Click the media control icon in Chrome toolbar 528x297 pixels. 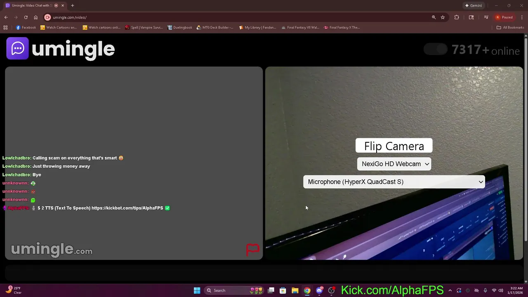point(486,17)
